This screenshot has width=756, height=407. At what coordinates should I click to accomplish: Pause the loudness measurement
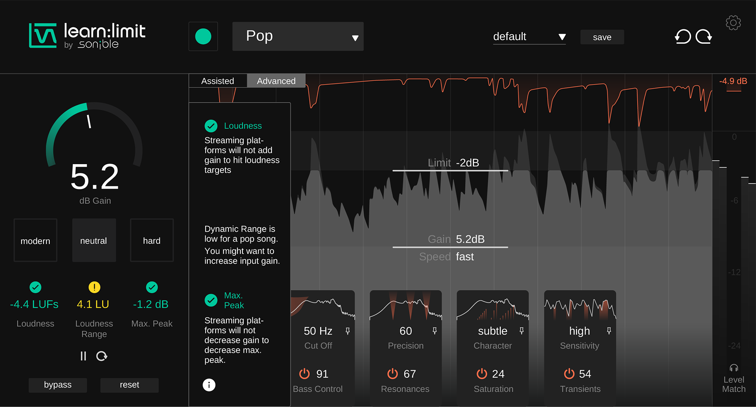tap(83, 356)
